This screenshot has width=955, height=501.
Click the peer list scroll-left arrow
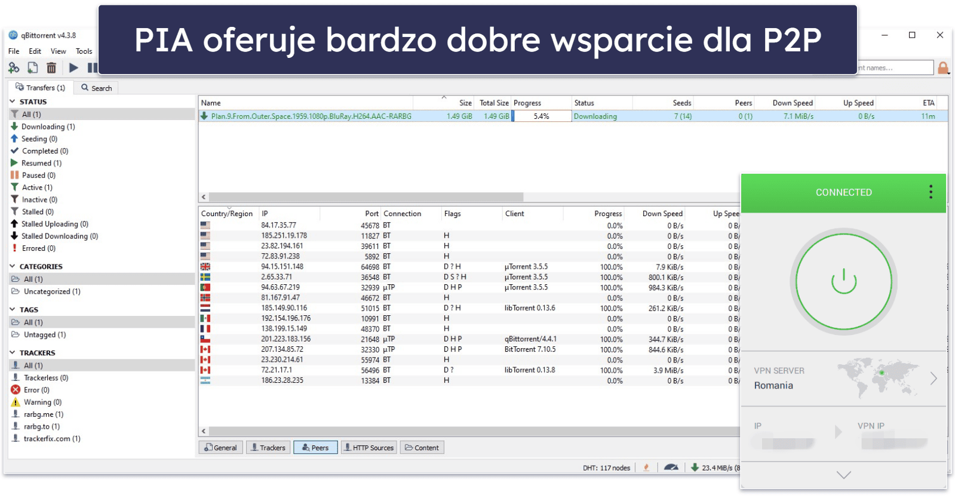pyautogui.click(x=204, y=431)
